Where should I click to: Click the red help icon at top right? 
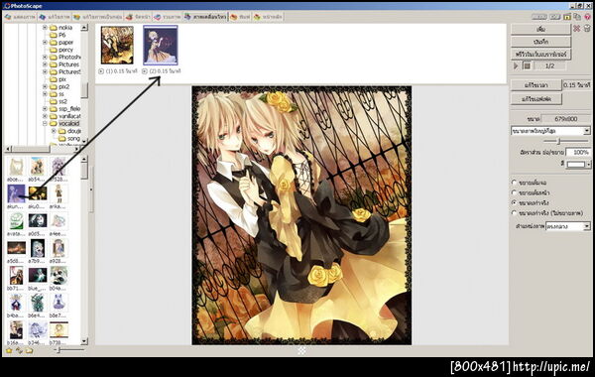click(x=588, y=17)
